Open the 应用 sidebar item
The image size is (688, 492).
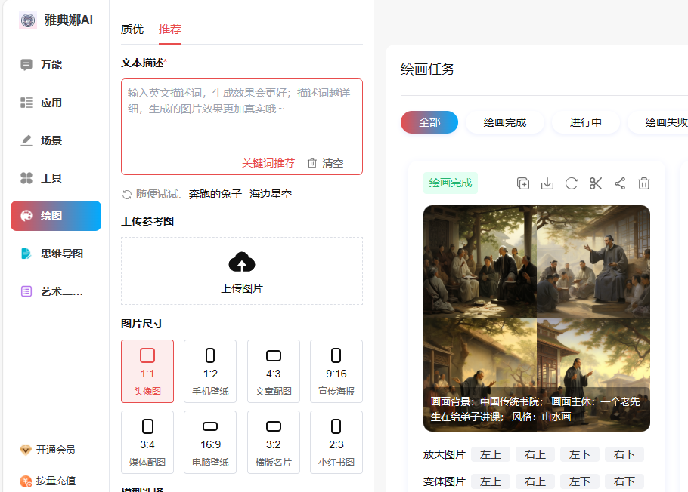pos(56,103)
